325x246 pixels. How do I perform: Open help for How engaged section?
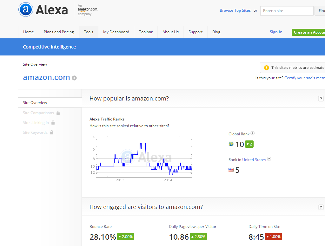click(x=321, y=207)
